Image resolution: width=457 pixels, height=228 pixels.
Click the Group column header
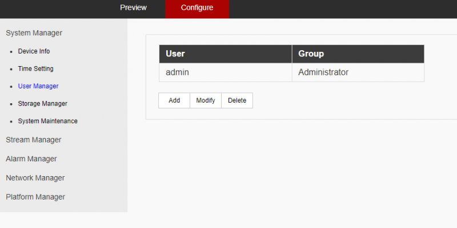pos(358,54)
